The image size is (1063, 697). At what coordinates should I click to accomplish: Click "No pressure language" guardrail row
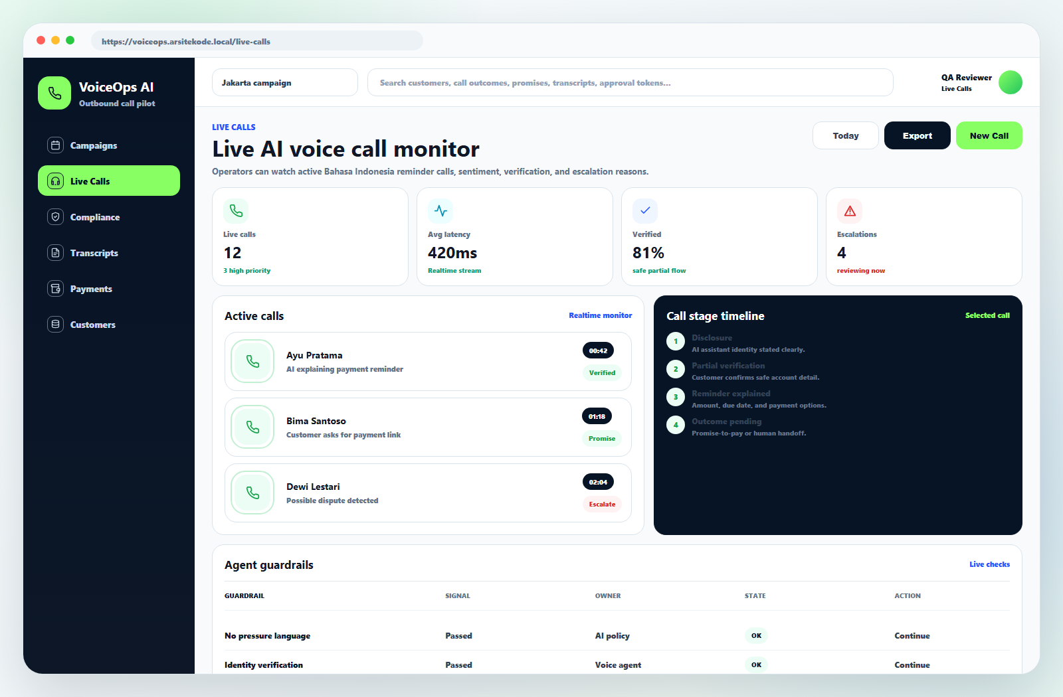[617, 635]
